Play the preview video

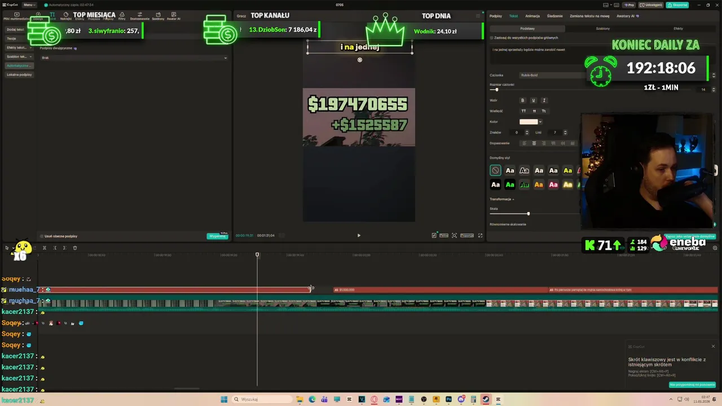359,235
